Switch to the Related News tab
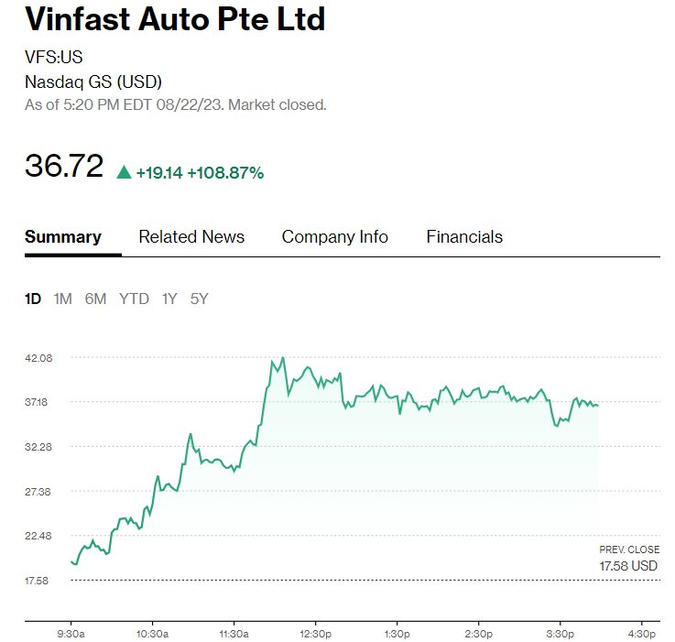Viewport: 675px width, 642px height. pos(191,237)
